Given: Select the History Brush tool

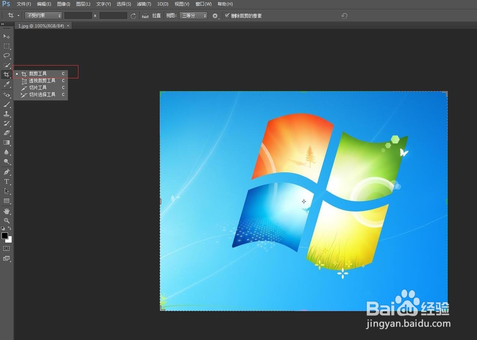Looking at the screenshot, I should pos(6,123).
